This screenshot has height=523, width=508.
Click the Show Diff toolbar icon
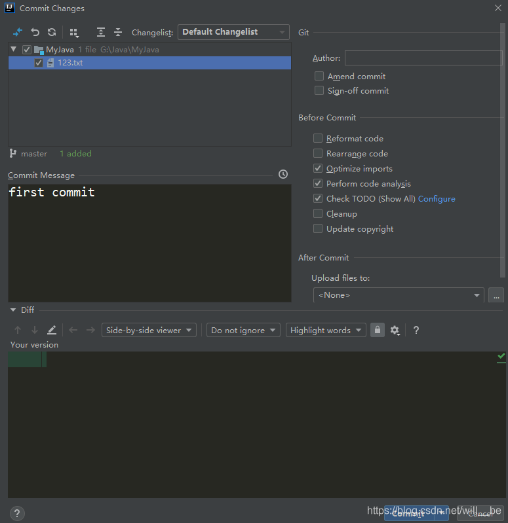coord(17,32)
